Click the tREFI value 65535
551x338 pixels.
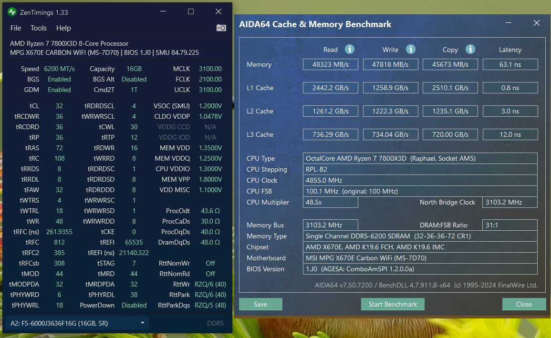point(134,242)
